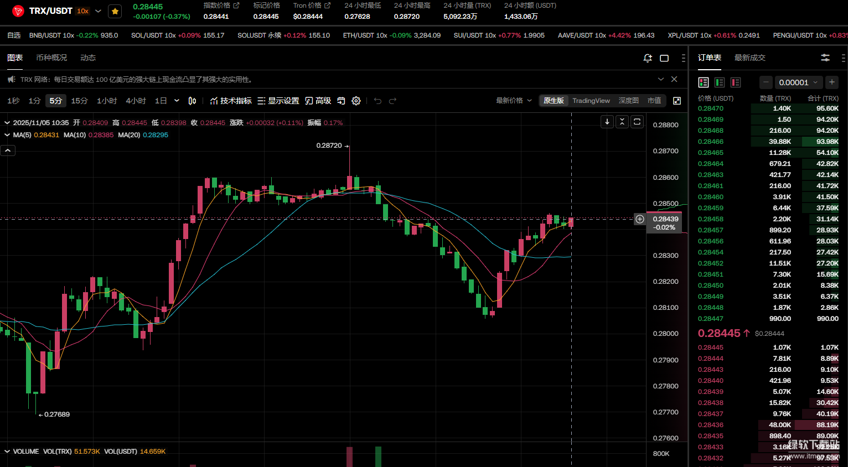This screenshot has height=467, width=848.
Task: Show sell orders only in order book
Action: 736,82
